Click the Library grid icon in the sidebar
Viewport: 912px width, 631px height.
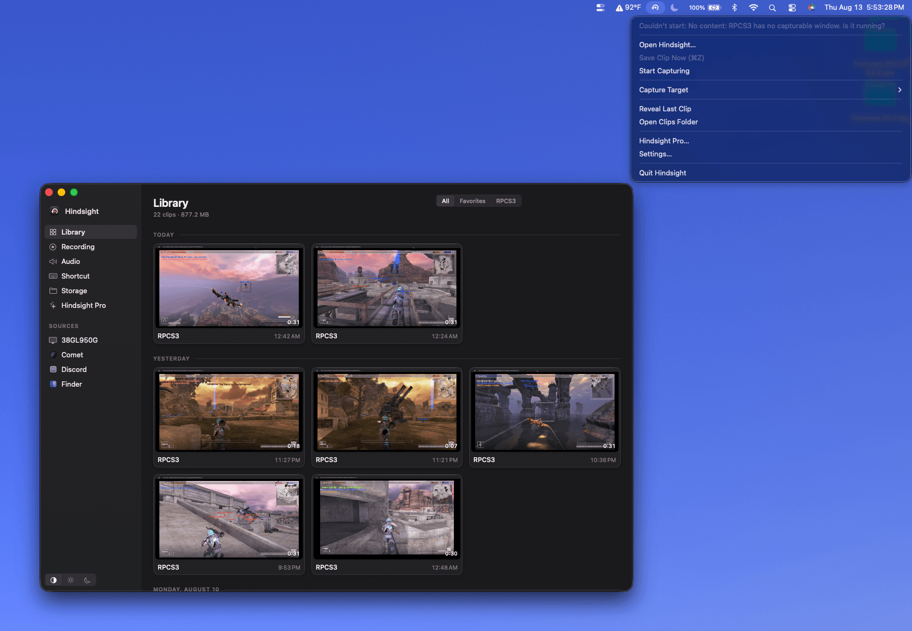point(53,232)
